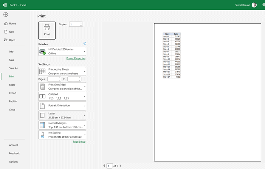
Task: Open the Page Setup link
Action: click(79, 141)
